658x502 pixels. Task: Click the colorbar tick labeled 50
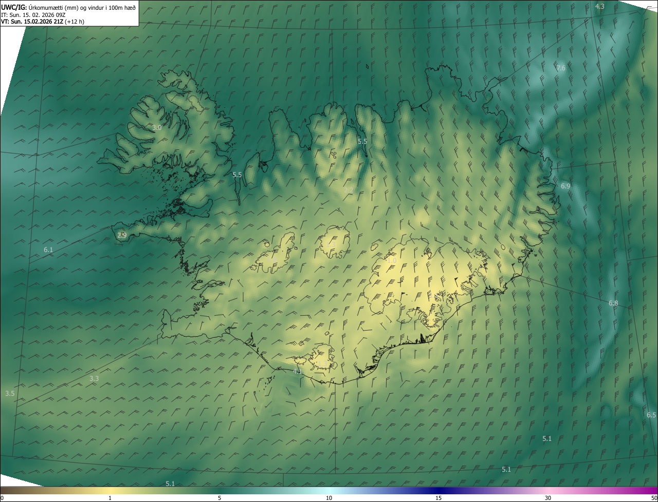click(x=654, y=498)
